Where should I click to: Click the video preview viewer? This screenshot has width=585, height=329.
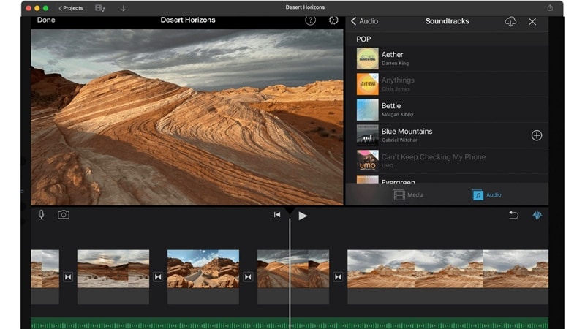[187, 117]
